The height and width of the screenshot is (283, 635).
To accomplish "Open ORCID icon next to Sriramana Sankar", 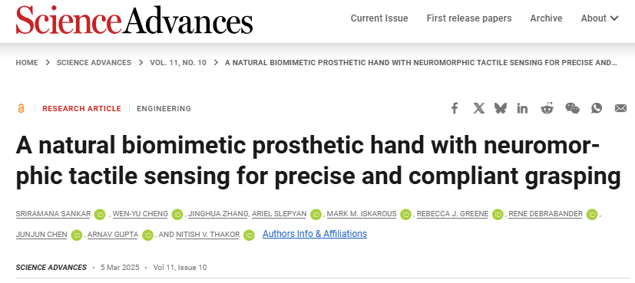I will (x=100, y=214).
